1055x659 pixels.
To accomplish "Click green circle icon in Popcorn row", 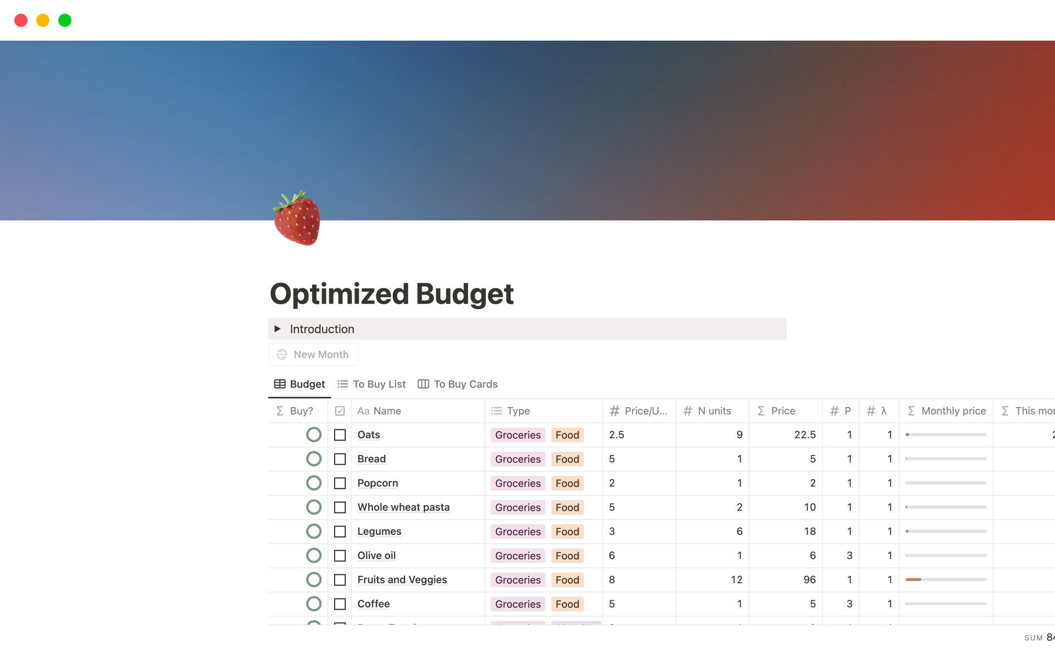I will pyautogui.click(x=314, y=483).
